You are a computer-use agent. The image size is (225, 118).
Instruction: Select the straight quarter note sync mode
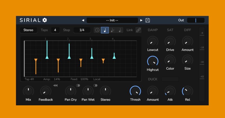pos(105,30)
